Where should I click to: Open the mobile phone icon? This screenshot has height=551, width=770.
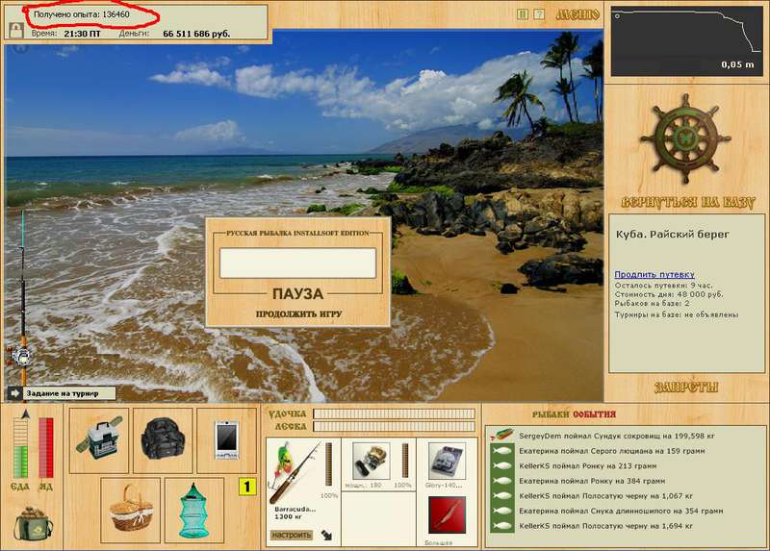226,440
